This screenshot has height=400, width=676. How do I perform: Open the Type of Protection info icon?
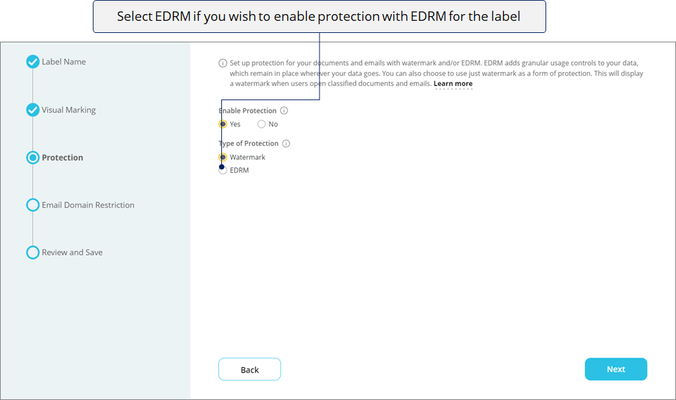point(287,144)
